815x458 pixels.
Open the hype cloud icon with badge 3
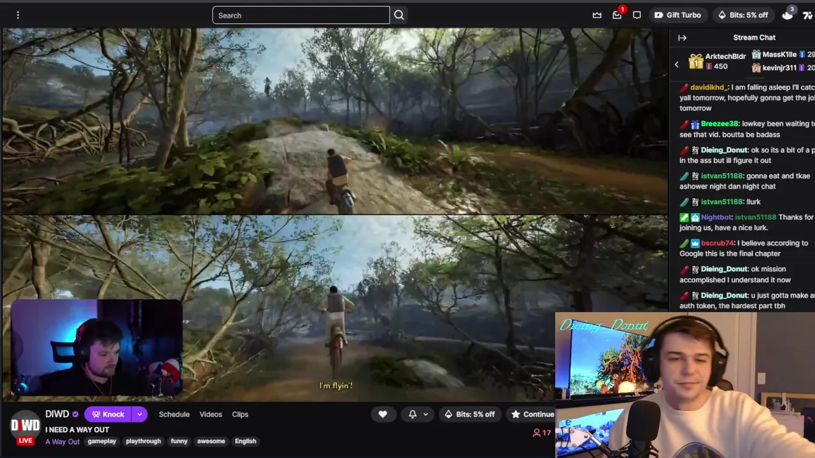(x=788, y=15)
